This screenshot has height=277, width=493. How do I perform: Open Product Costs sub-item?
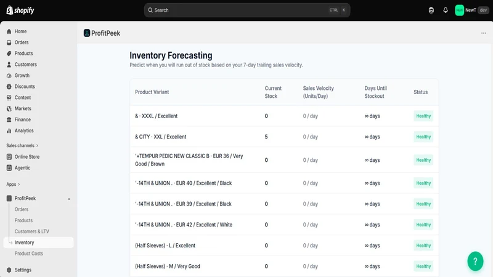pyautogui.click(x=28, y=254)
